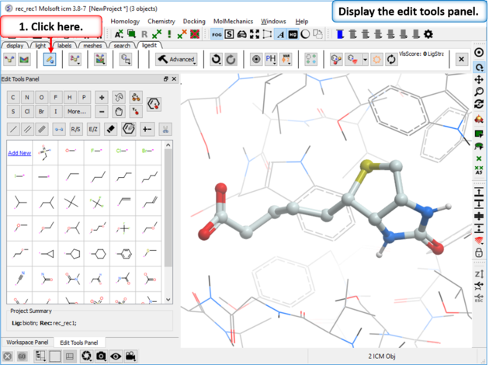The image size is (489, 365).
Task: Select the eraser tool in edit panel
Action: click(109, 129)
